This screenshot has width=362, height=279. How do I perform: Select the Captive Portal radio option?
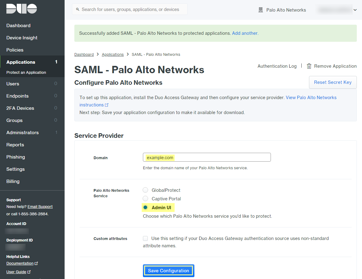145,199
